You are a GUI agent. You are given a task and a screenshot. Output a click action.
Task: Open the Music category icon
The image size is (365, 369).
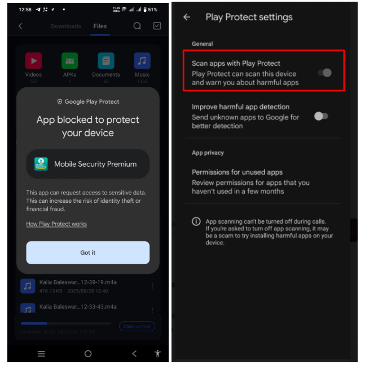142,61
